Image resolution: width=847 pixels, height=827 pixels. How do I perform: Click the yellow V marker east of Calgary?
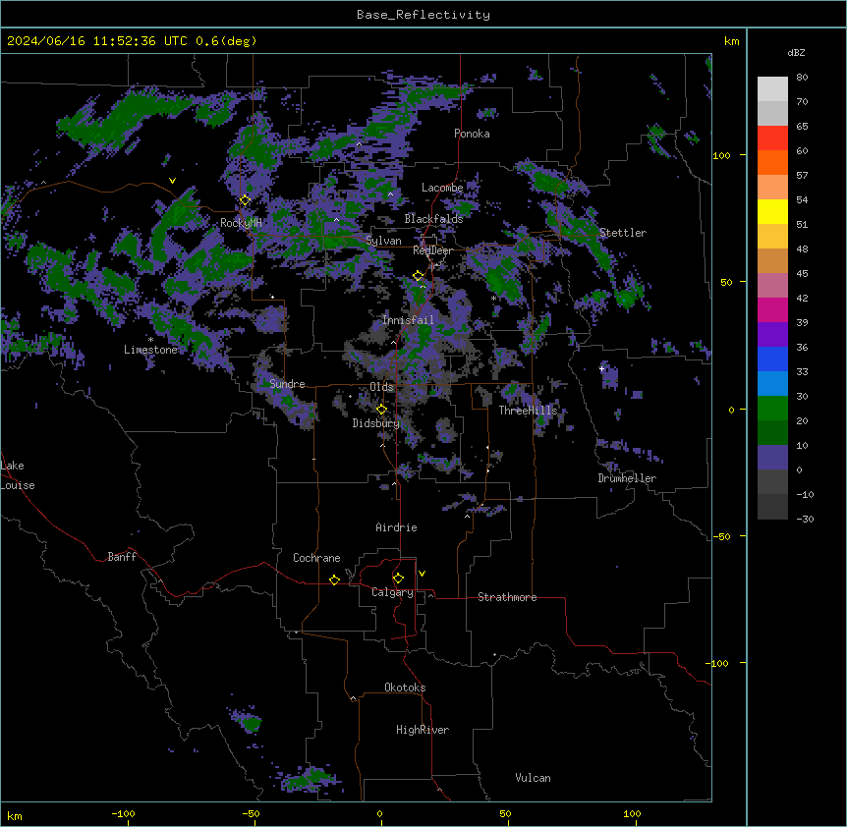tap(422, 574)
